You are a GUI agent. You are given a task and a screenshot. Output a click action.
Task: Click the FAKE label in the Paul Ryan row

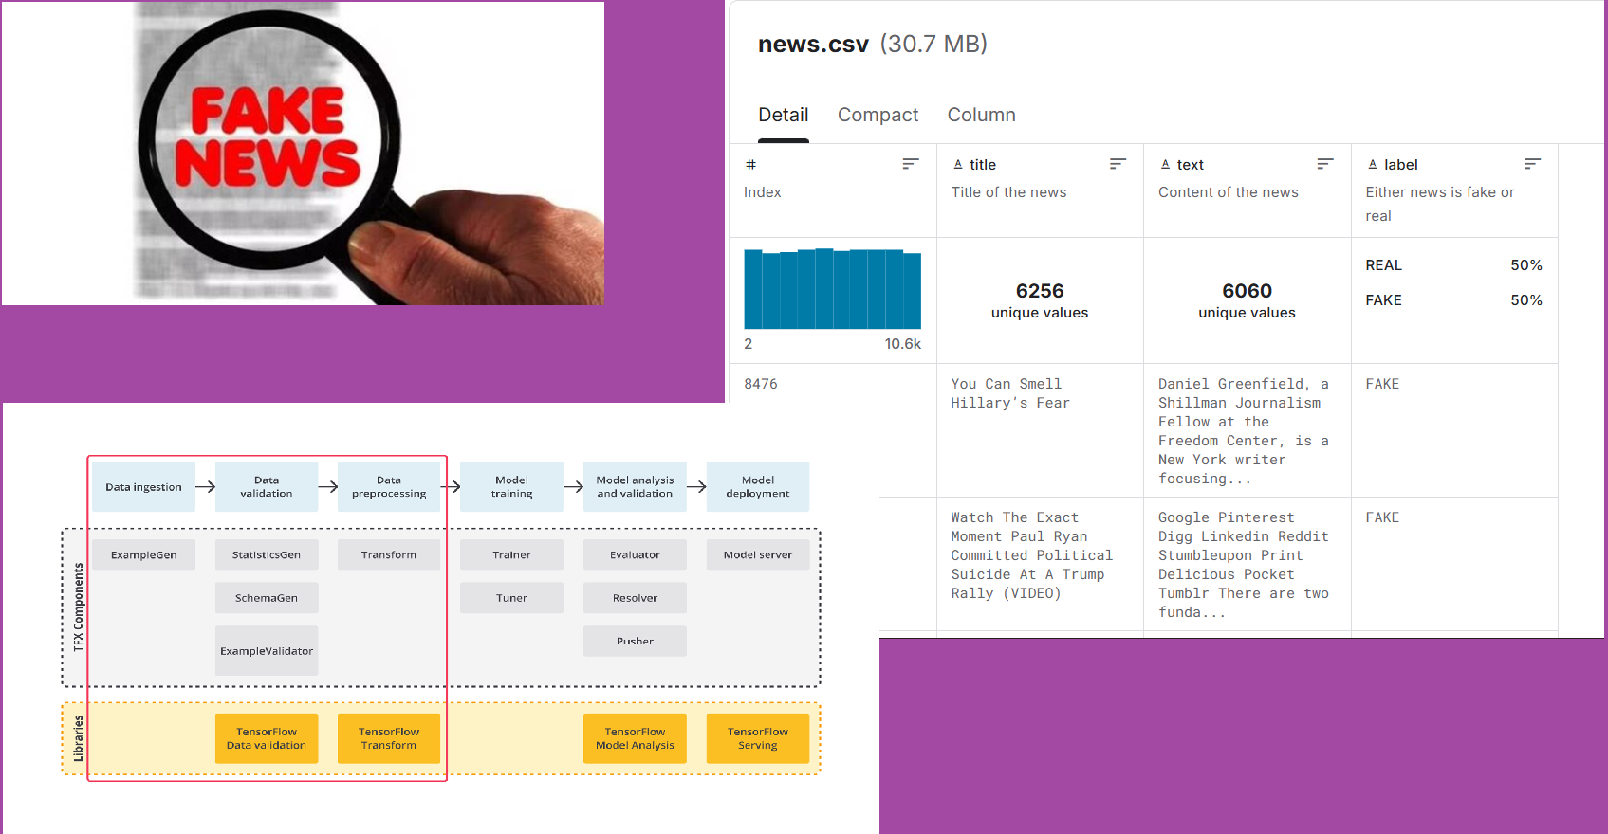tap(1382, 517)
